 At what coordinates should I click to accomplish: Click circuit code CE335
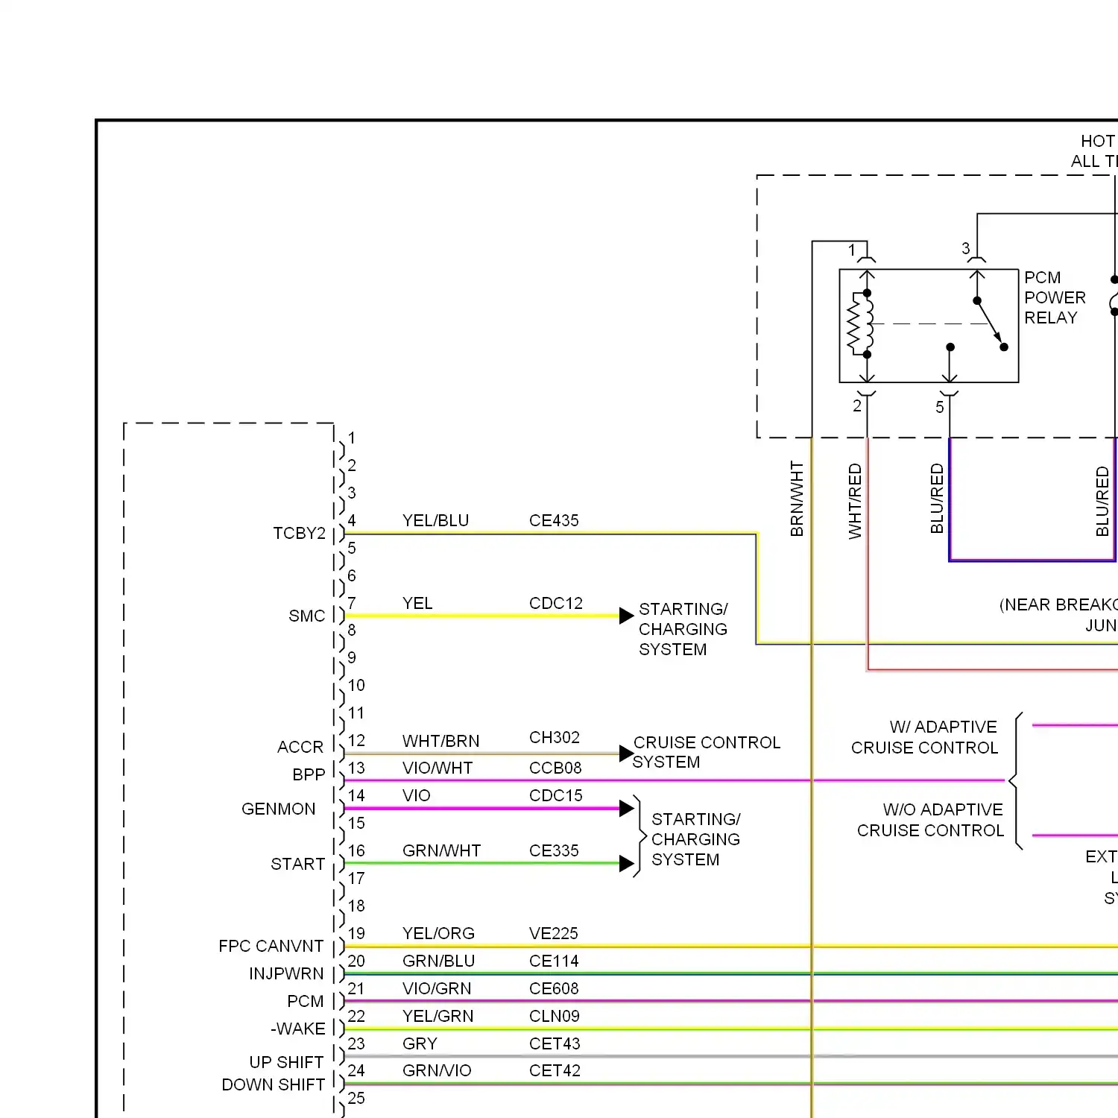[554, 850]
